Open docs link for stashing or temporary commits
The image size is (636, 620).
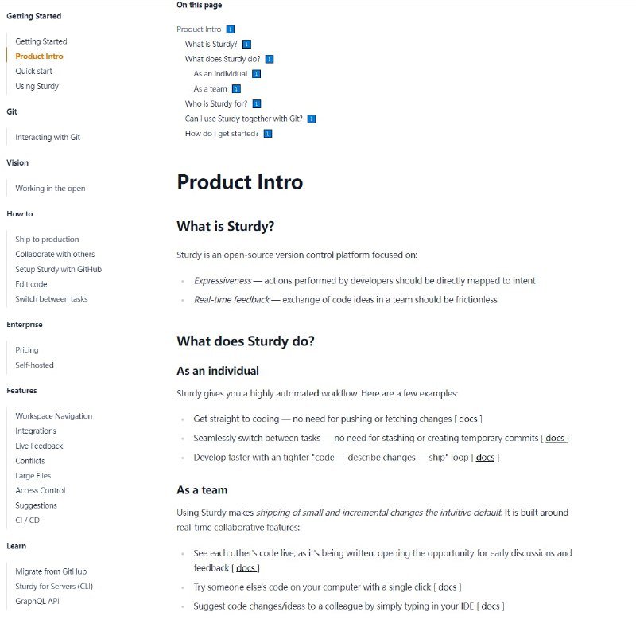[555, 438]
